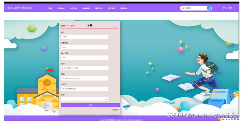Click the 留守儿童学习求助系统 site title
241x121 pixels.
click(20, 8)
